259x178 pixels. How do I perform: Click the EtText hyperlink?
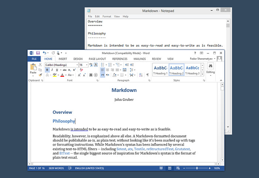64,153
